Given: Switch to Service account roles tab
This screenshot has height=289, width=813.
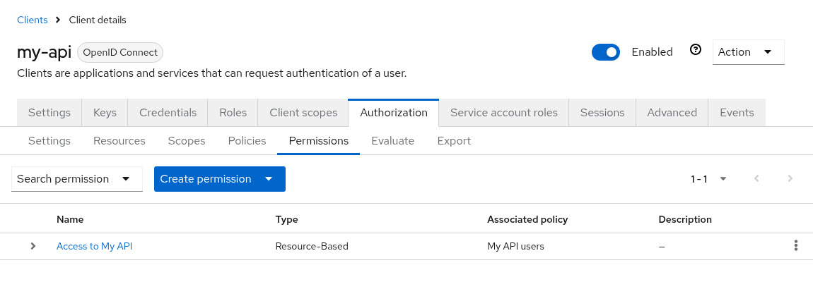Looking at the screenshot, I should (504, 113).
